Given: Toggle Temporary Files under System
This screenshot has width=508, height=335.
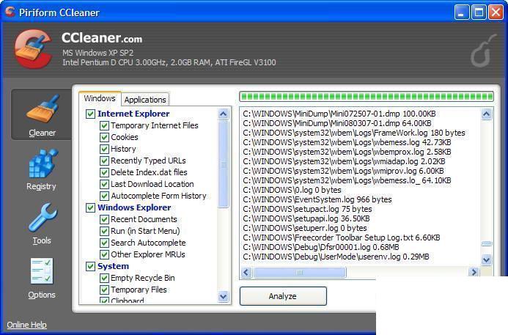Looking at the screenshot, I should [x=104, y=290].
